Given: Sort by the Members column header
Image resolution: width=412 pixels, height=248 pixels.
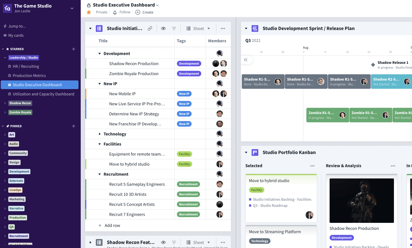Looking at the screenshot, I should tap(217, 41).
